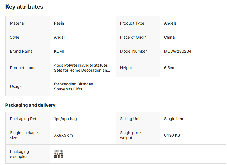The image size is (227, 165).
Task: Open the Packaging examples thumbnail image
Action: tap(59, 154)
